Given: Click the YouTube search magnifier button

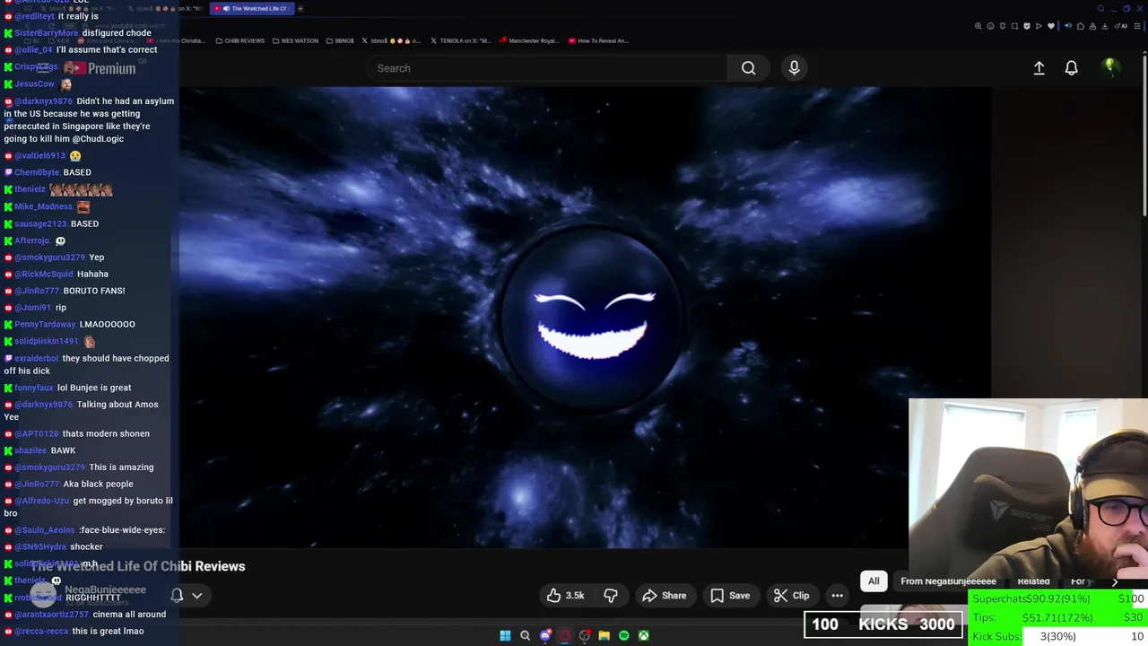Looking at the screenshot, I should pyautogui.click(x=748, y=68).
